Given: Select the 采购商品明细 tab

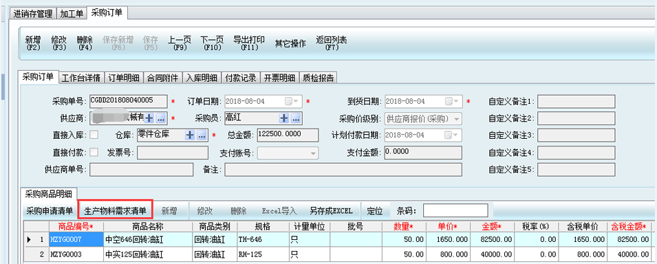Looking at the screenshot, I should tap(49, 194).
